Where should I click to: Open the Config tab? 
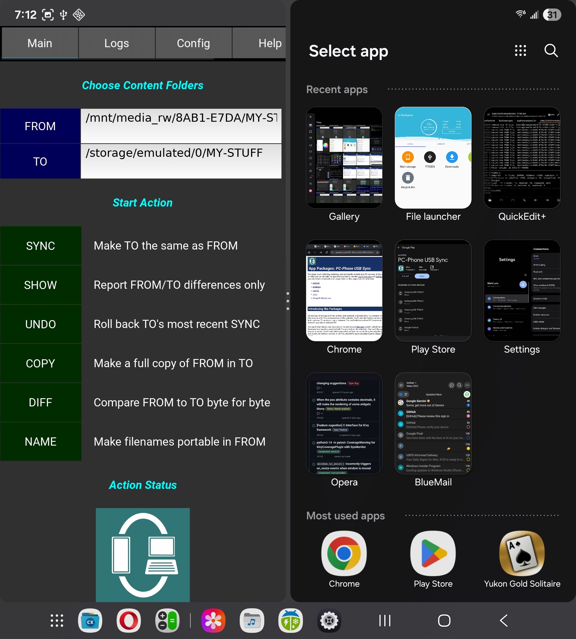tap(193, 43)
